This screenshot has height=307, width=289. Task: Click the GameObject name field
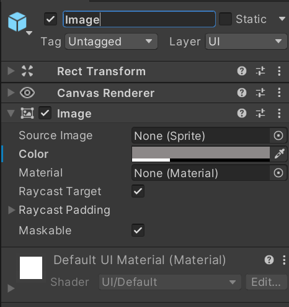click(x=139, y=19)
